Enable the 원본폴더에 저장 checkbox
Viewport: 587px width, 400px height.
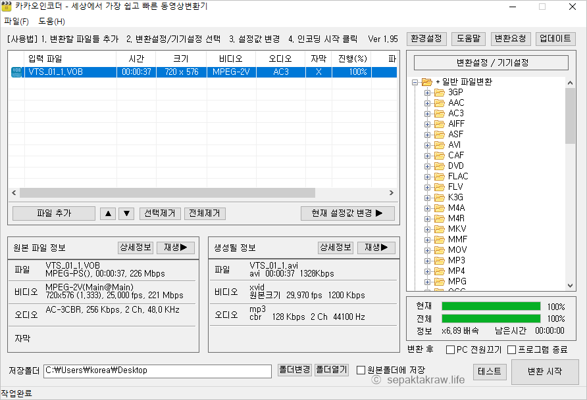click(x=361, y=371)
